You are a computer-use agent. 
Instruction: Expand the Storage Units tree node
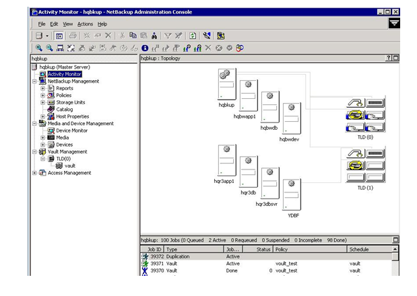42,102
